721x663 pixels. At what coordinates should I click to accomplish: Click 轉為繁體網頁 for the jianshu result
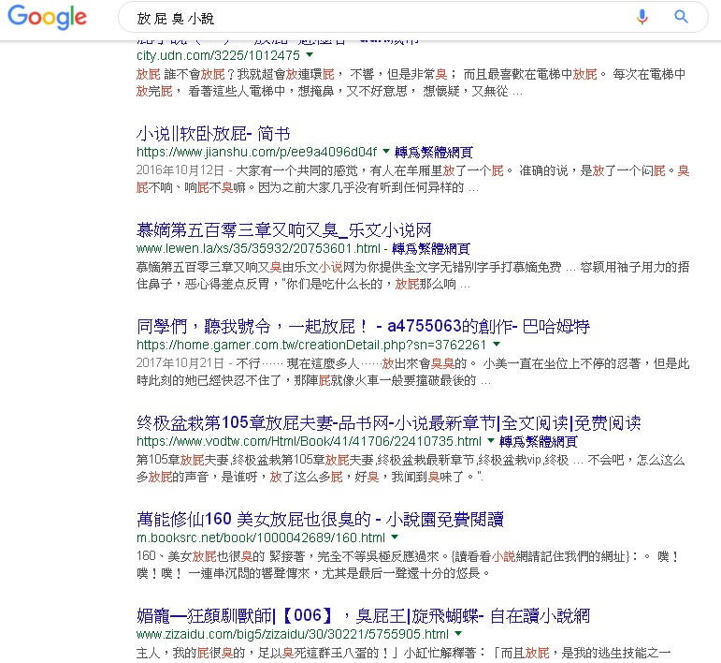point(433,151)
